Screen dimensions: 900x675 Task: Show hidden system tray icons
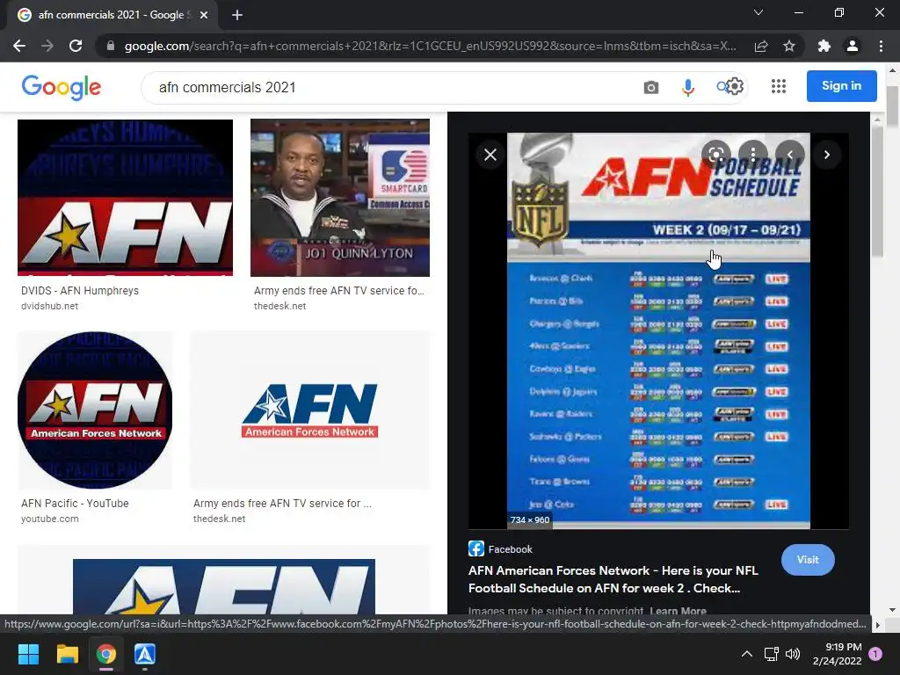click(x=747, y=654)
